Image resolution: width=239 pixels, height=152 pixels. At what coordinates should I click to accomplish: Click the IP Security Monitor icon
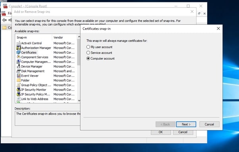(x=19, y=90)
